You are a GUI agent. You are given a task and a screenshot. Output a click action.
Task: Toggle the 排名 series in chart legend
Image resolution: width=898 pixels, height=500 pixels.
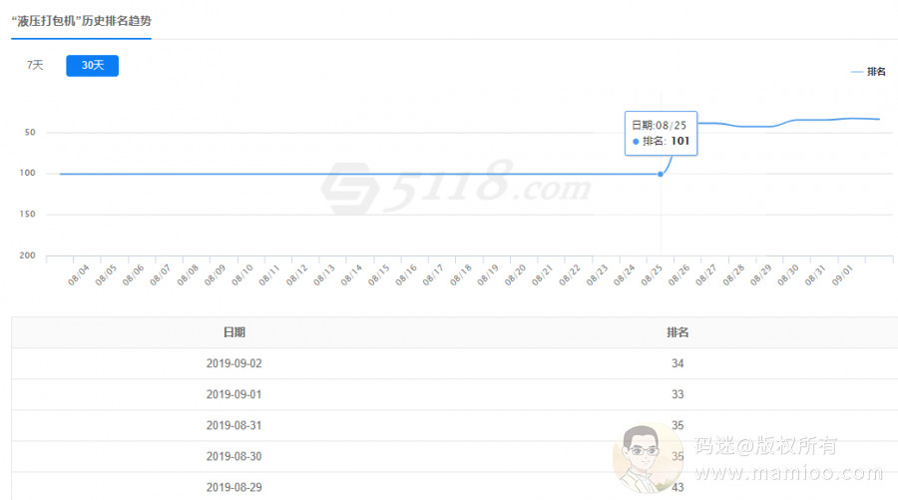coord(869,72)
